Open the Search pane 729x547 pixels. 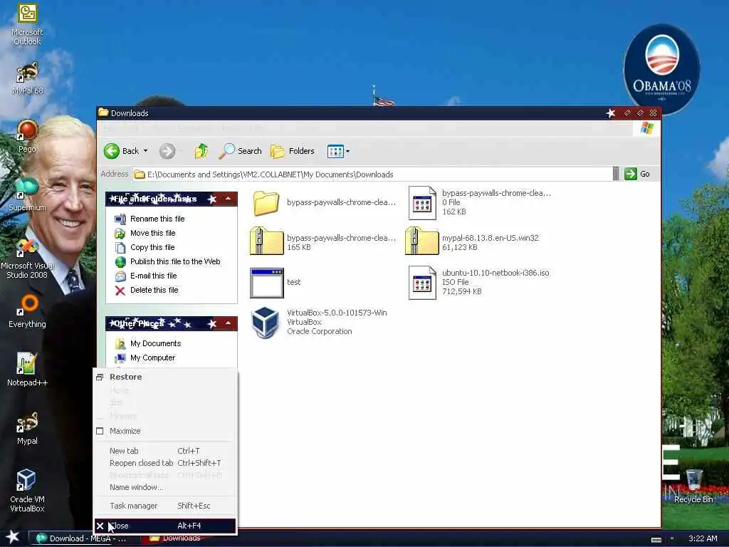(241, 151)
